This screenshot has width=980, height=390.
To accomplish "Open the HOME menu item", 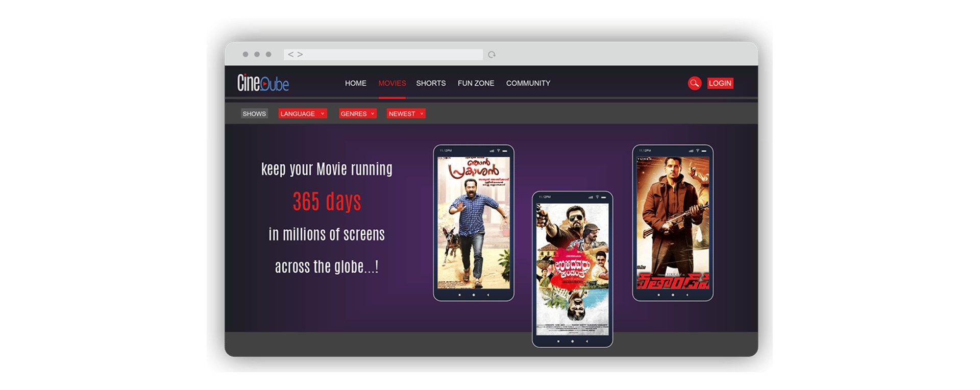I will [x=356, y=83].
